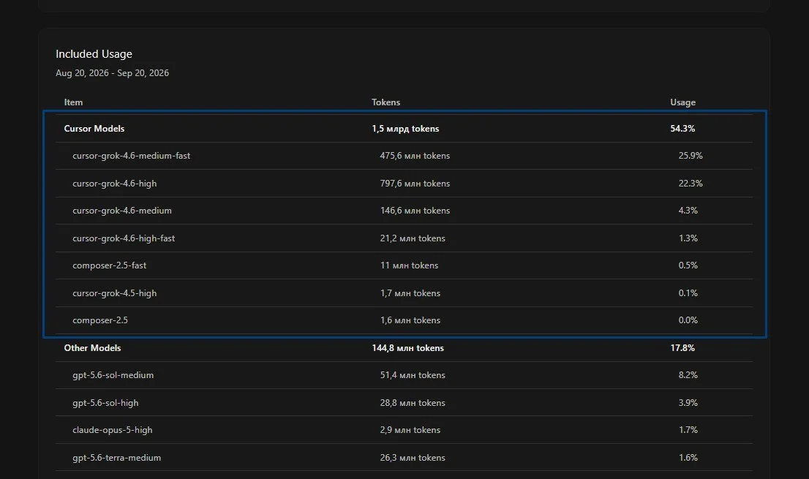Click the 4.3% usage value
This screenshot has height=479, width=809.
[688, 211]
